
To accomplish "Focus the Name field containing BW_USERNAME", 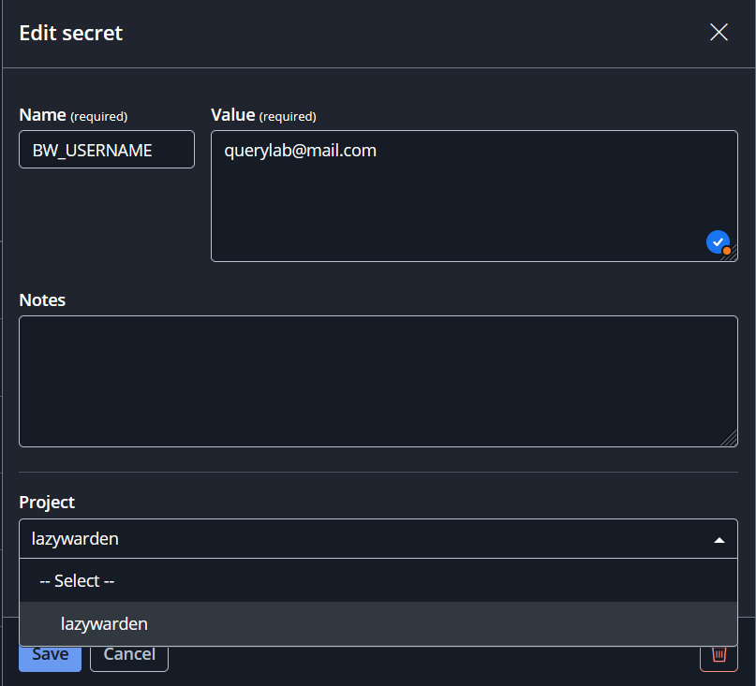I will coord(107,150).
